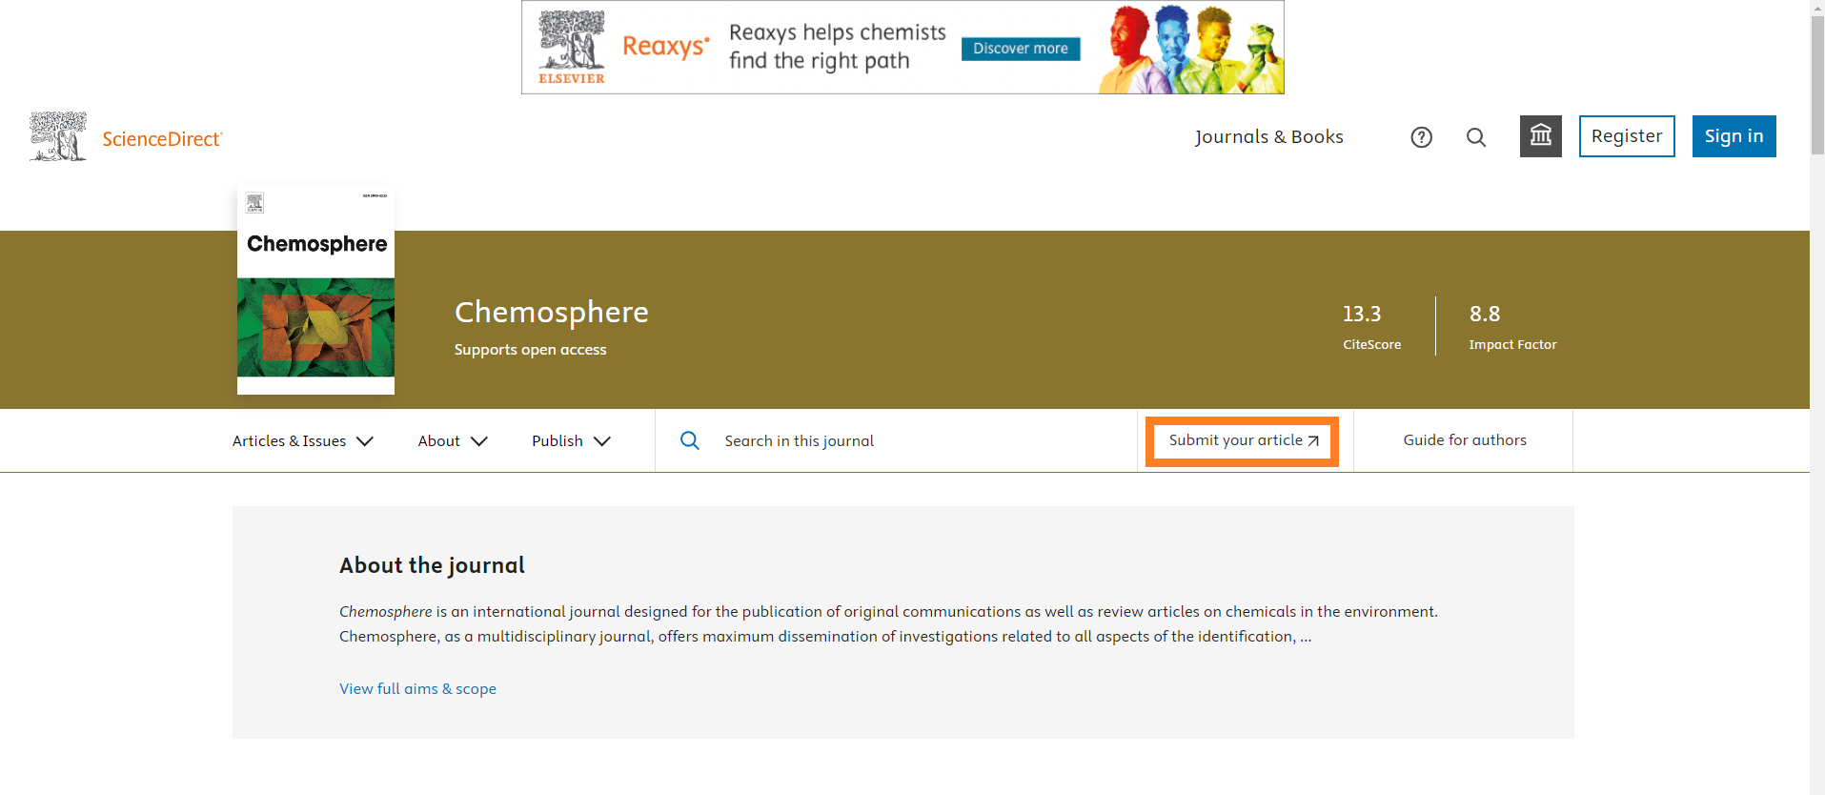The width and height of the screenshot is (1825, 795).
Task: Click the Register button
Action: (x=1626, y=136)
